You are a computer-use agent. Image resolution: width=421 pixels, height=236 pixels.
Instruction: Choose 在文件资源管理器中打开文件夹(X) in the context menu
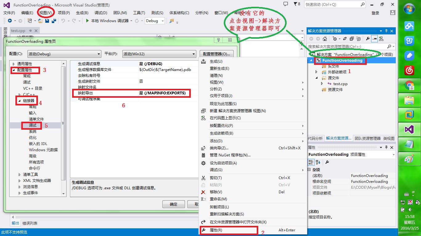pos(253,222)
